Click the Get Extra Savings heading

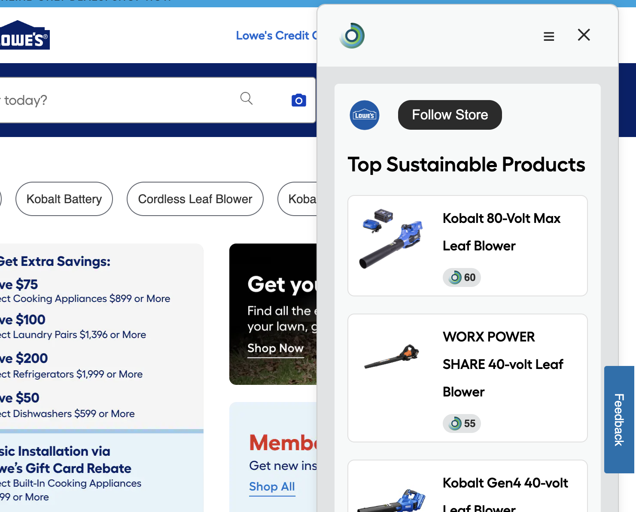tap(55, 261)
